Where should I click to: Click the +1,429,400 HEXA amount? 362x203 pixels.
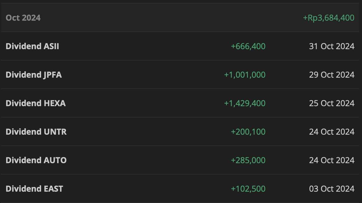click(x=245, y=103)
